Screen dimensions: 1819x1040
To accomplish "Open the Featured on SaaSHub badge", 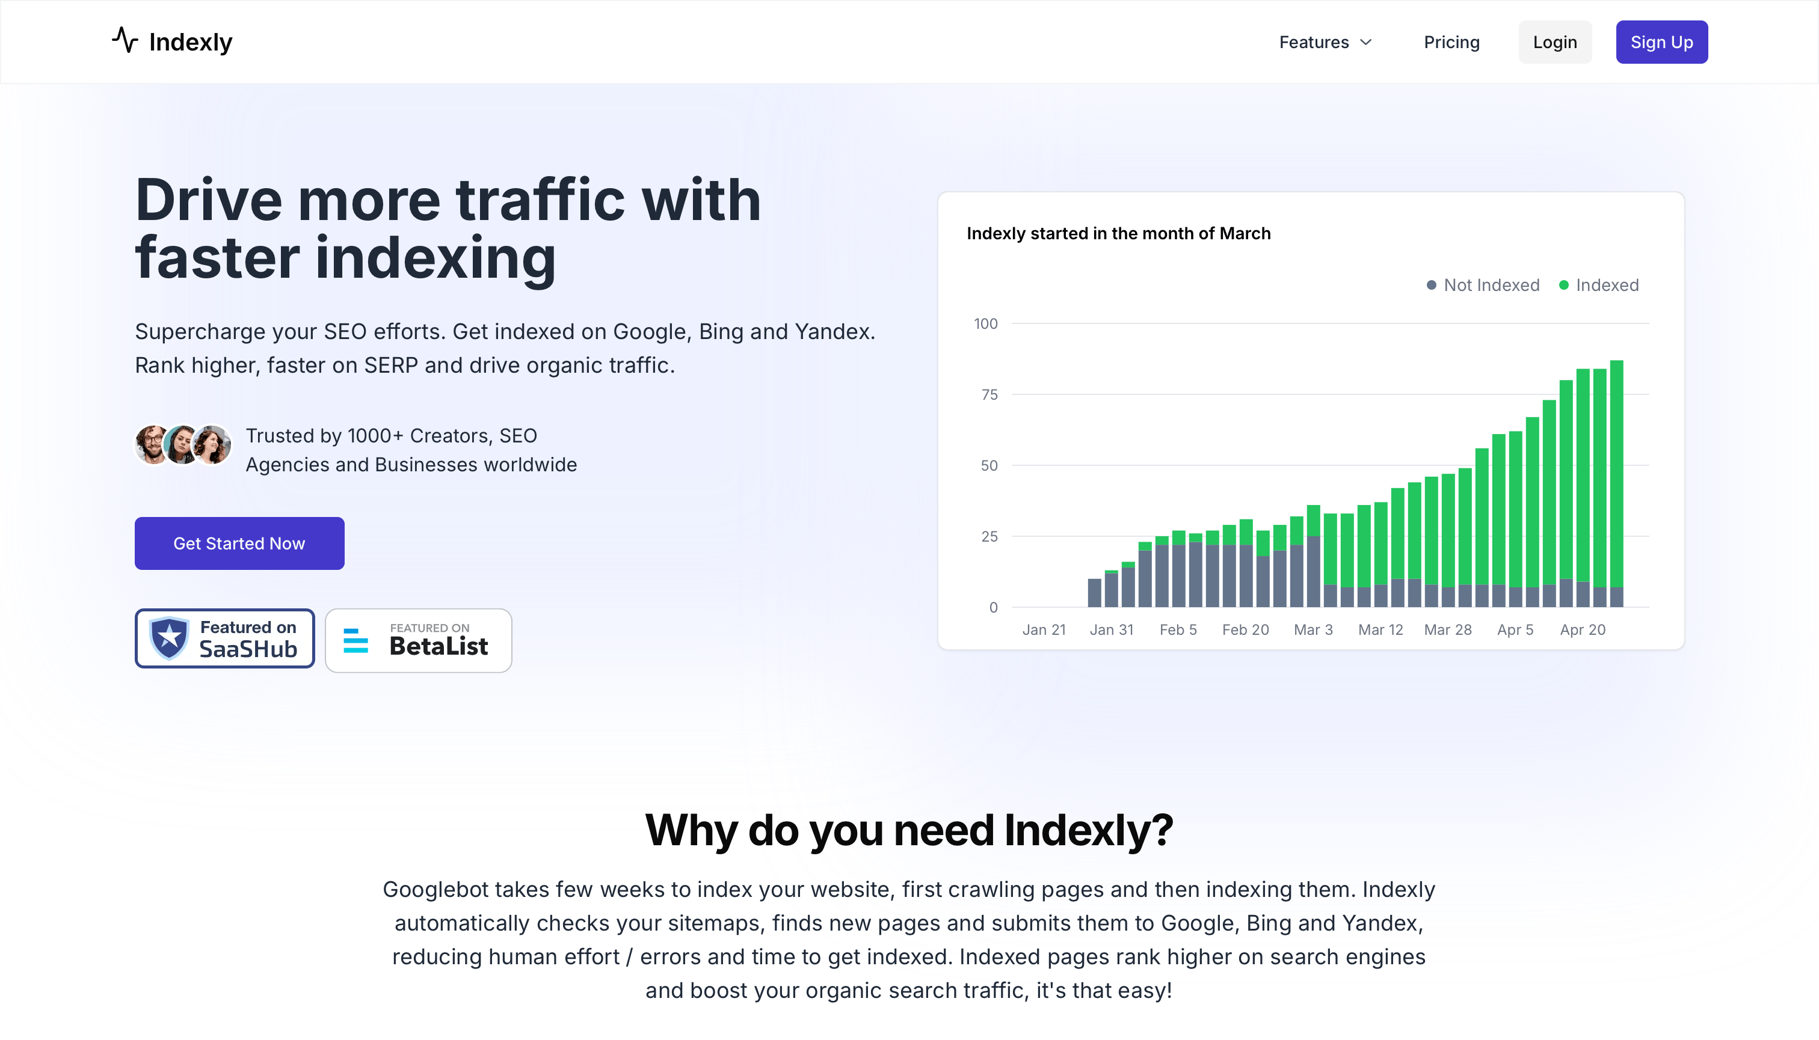I will tap(224, 638).
